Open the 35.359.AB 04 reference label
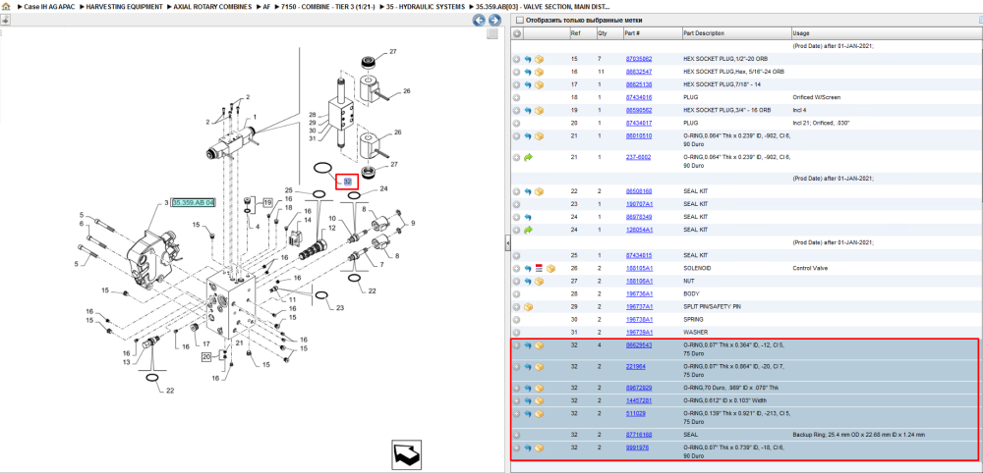Image resolution: width=983 pixels, height=473 pixels. [193, 203]
